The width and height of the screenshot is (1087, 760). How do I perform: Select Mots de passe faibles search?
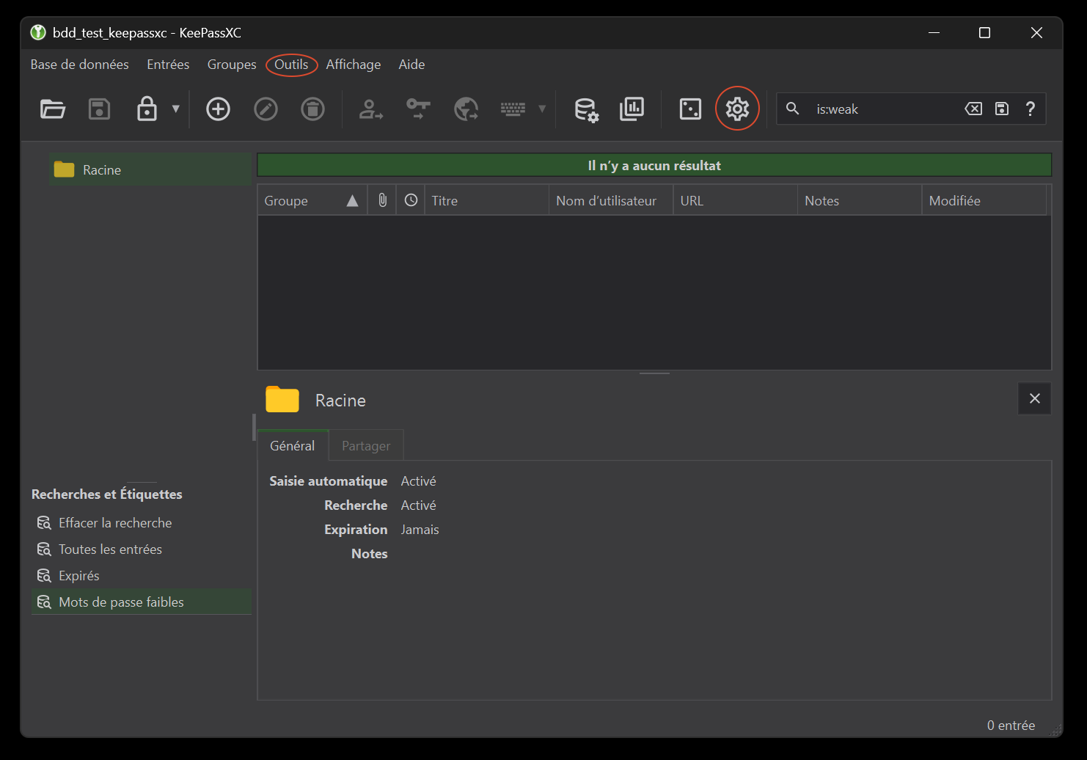point(141,602)
